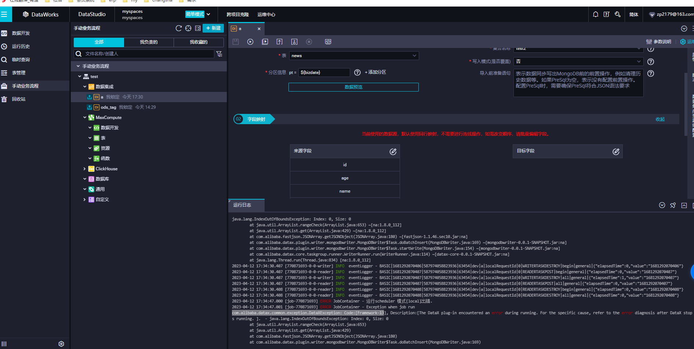Click the advanced run (run with parameters) icon
This screenshot has height=349, width=694.
tap(265, 42)
